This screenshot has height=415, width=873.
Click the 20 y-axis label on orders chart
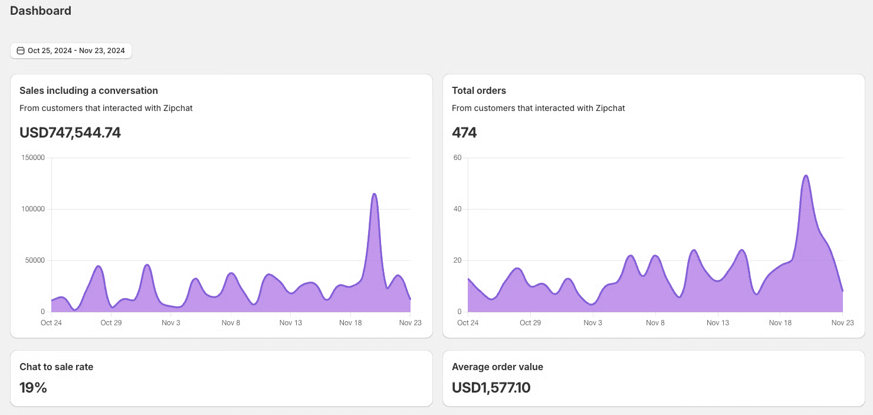click(457, 260)
